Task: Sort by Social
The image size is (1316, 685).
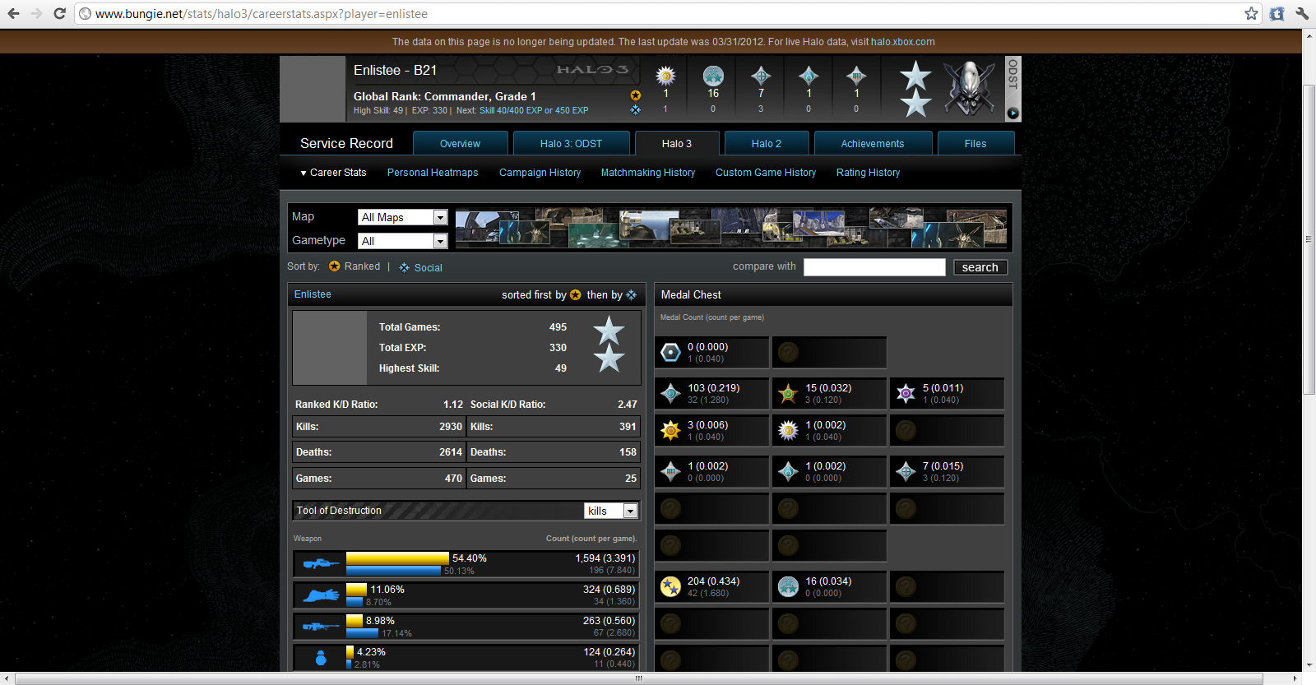Action: pos(428,267)
